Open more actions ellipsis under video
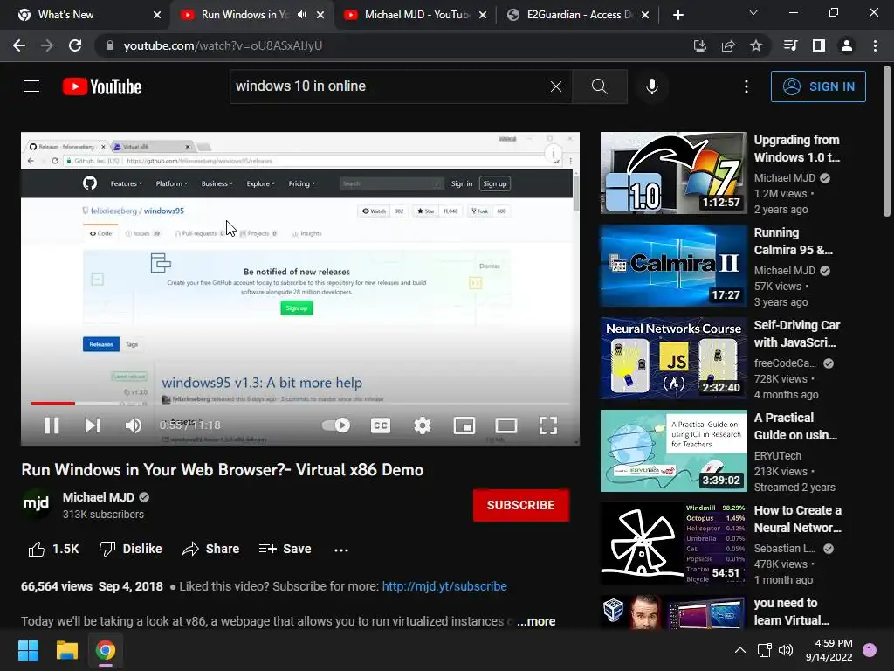Screen dimensions: 894x671 [341, 550]
